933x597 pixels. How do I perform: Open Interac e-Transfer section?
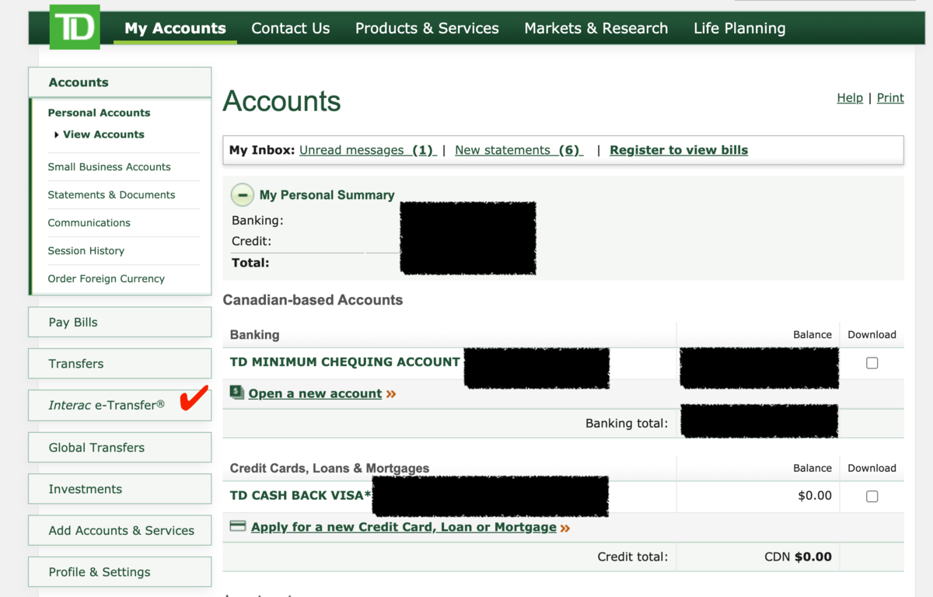pyautogui.click(x=120, y=405)
